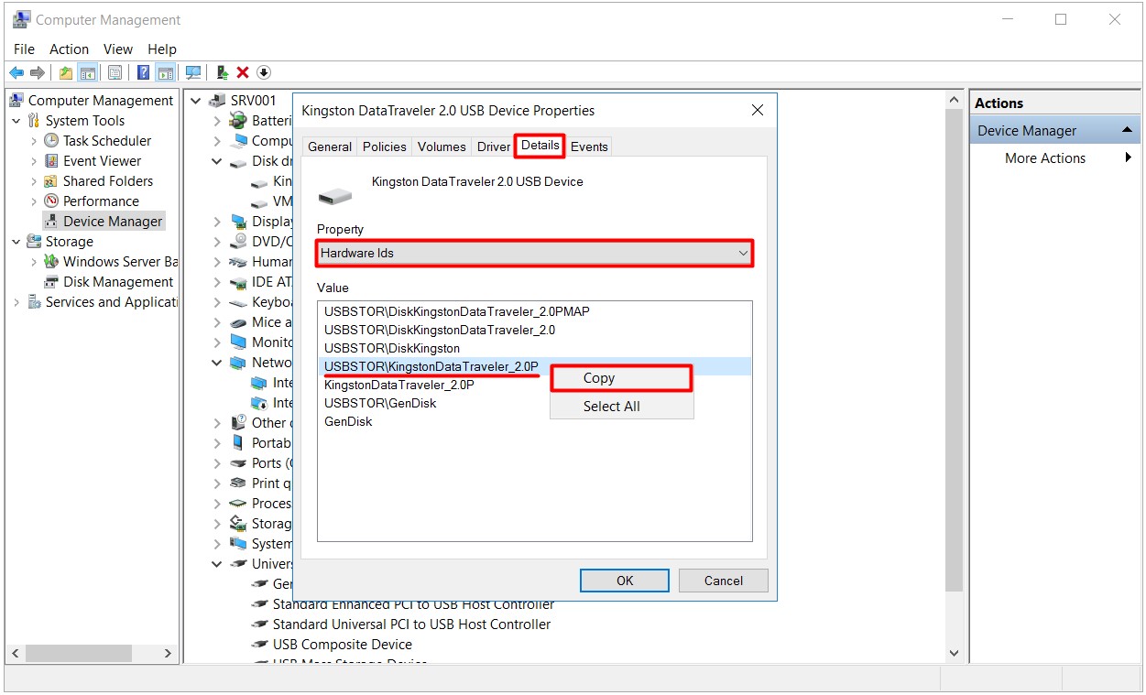Select the Device Manager tree node
This screenshot has width=1146, height=695.
click(104, 222)
